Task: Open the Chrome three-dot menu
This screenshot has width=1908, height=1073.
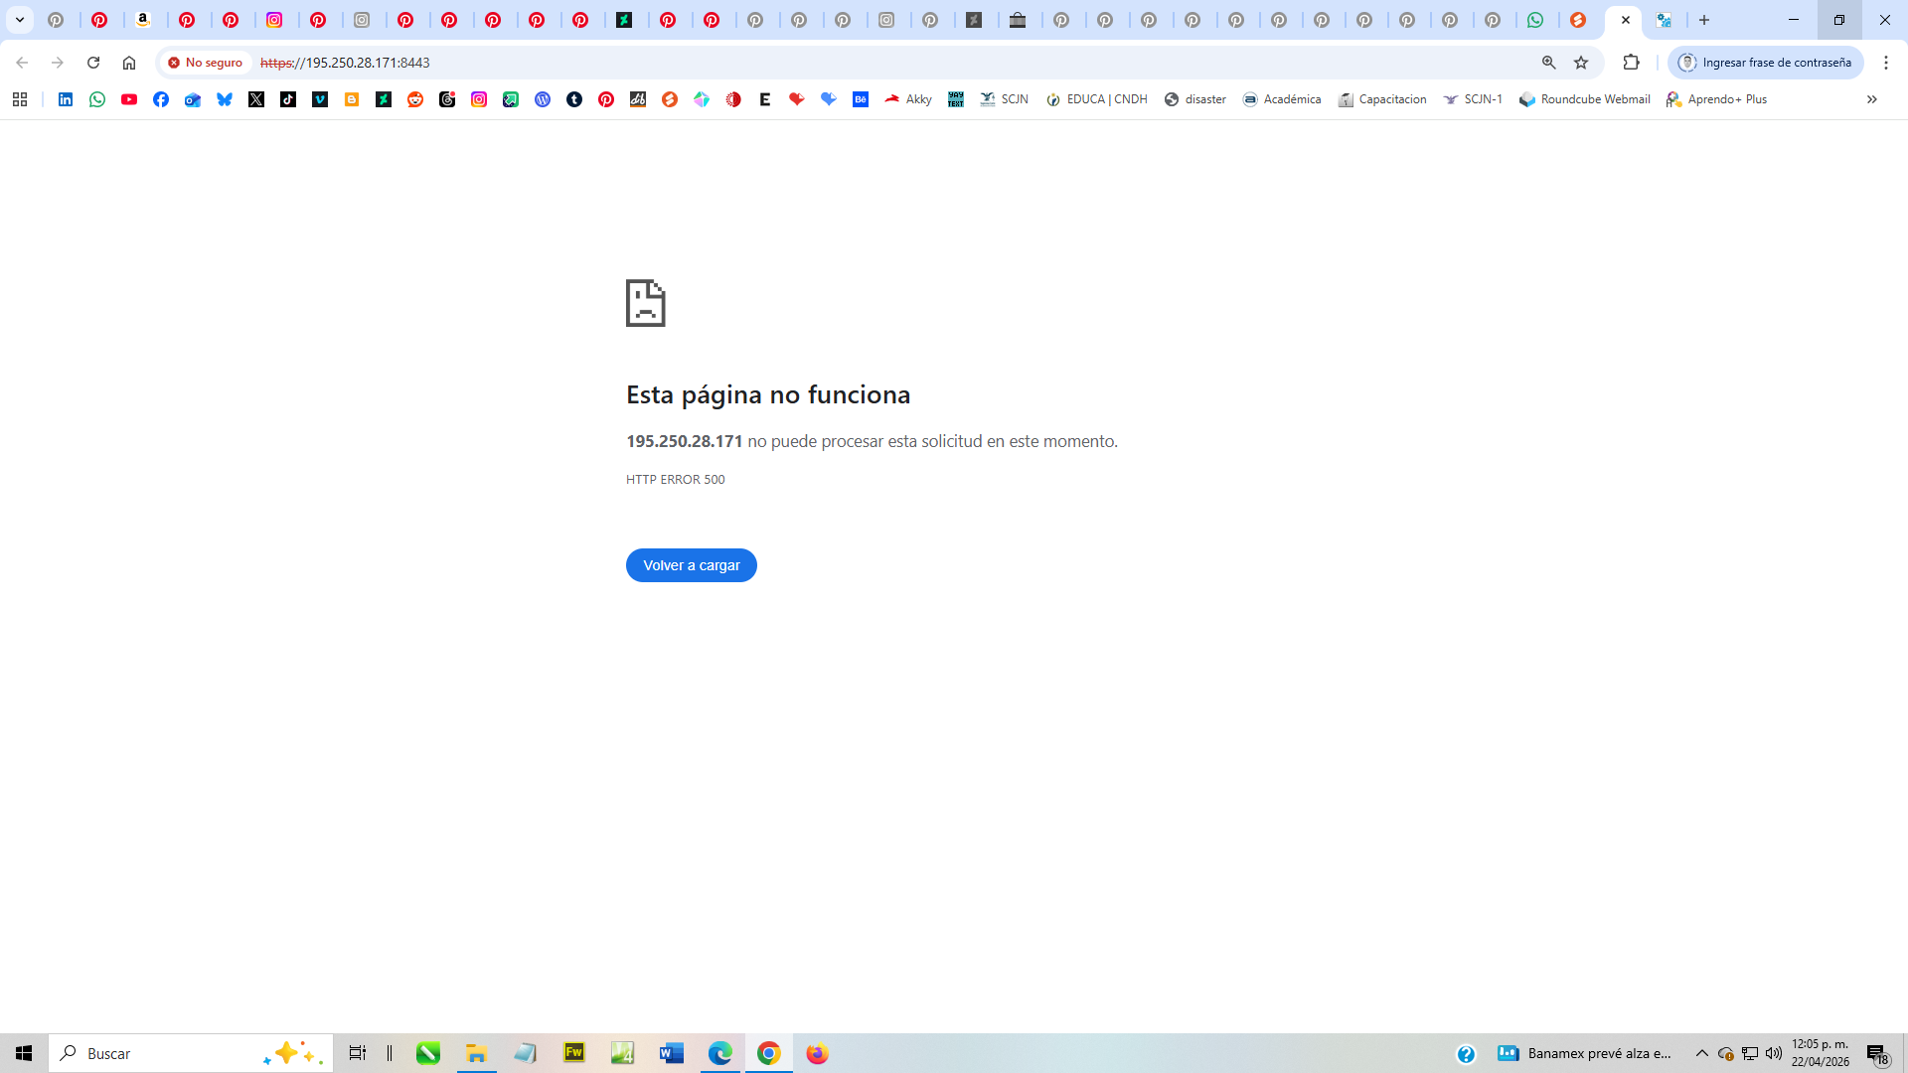Action: (1885, 63)
